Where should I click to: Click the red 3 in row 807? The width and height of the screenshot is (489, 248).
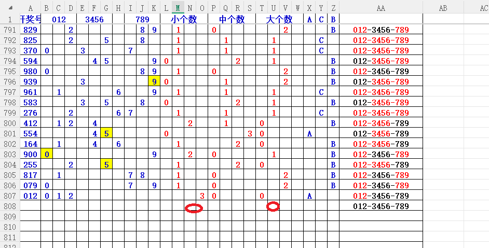point(202,196)
